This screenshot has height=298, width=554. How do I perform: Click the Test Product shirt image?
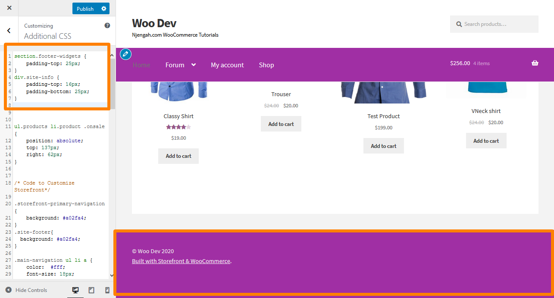(x=384, y=92)
